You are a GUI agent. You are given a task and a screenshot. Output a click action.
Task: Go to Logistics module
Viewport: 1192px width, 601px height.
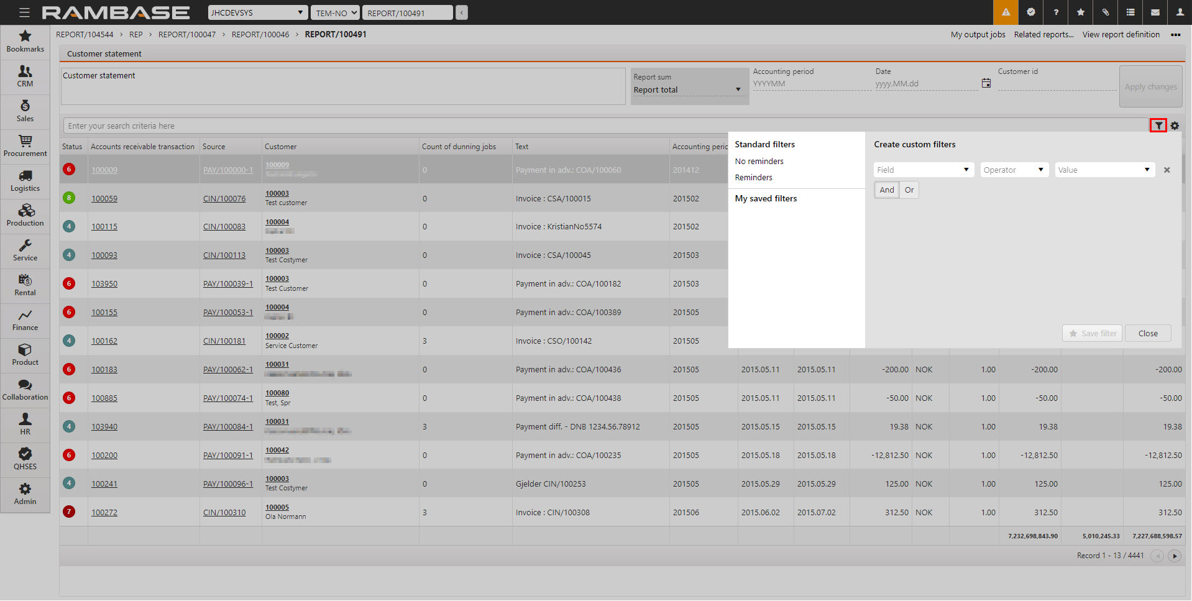25,181
